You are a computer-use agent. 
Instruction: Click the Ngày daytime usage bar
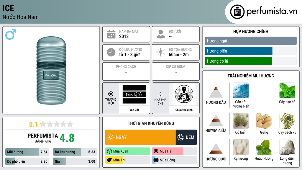[140, 137]
